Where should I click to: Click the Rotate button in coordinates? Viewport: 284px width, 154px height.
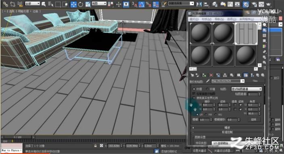click(x=254, y=119)
